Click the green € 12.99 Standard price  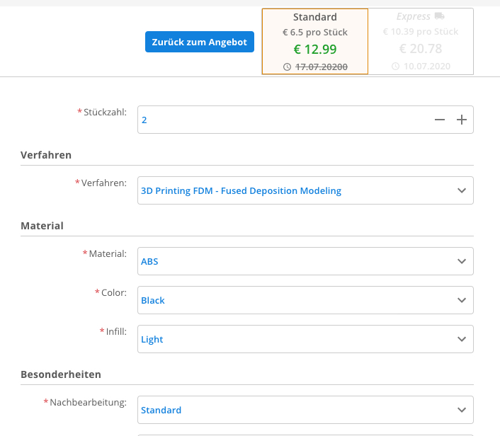coord(315,49)
